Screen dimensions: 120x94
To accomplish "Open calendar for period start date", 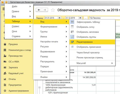I will (59, 18).
